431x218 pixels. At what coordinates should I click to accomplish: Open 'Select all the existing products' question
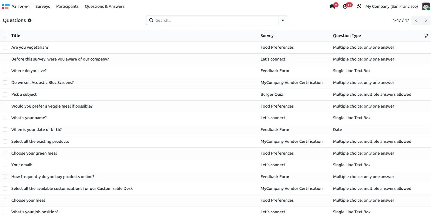tap(40, 141)
